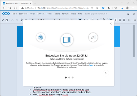This screenshot has width=137, height=96.
Task: Reload the browser page
Action: tap(10, 8)
